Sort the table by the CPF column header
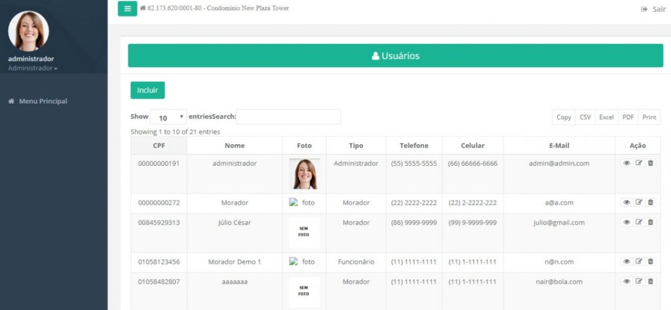 click(x=159, y=145)
